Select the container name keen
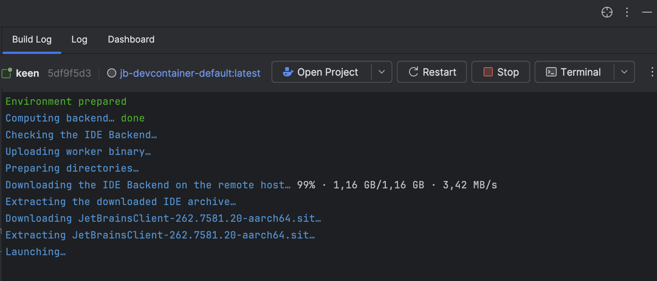The height and width of the screenshot is (281, 657). (27, 73)
